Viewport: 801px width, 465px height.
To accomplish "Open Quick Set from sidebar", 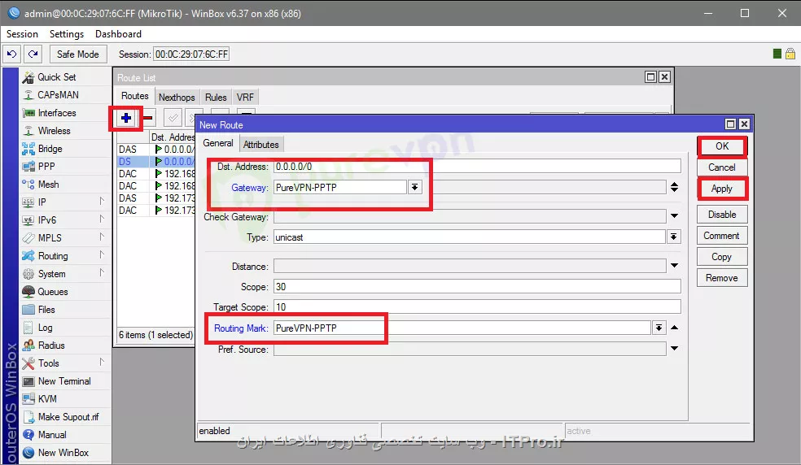I will point(56,77).
